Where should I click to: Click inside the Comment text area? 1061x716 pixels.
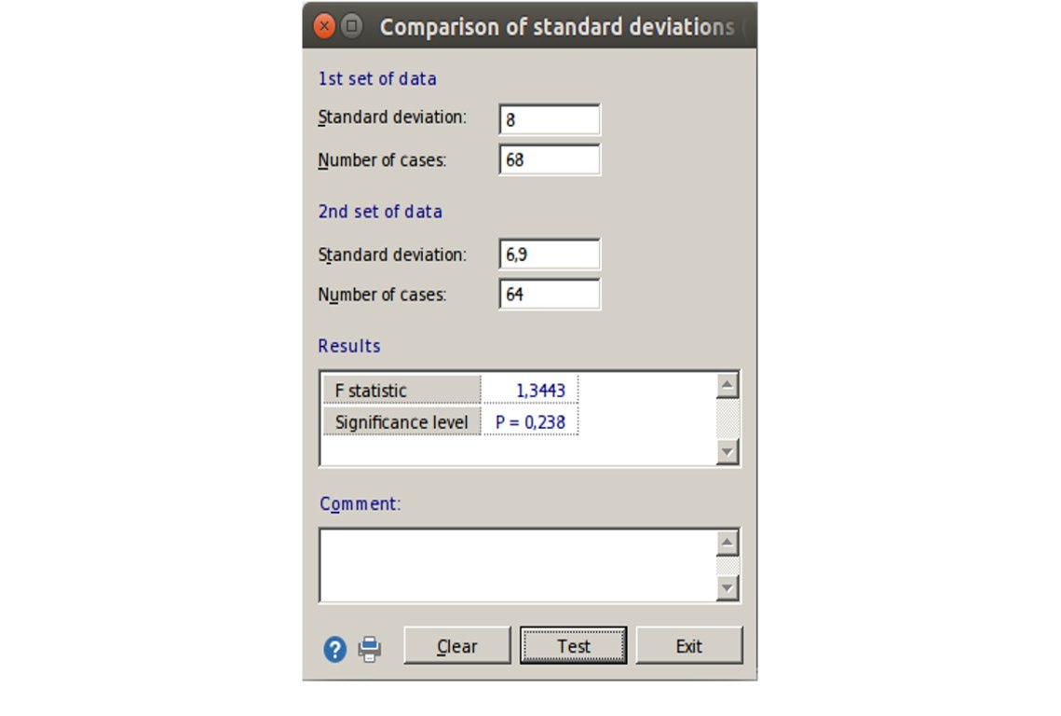pos(517,566)
